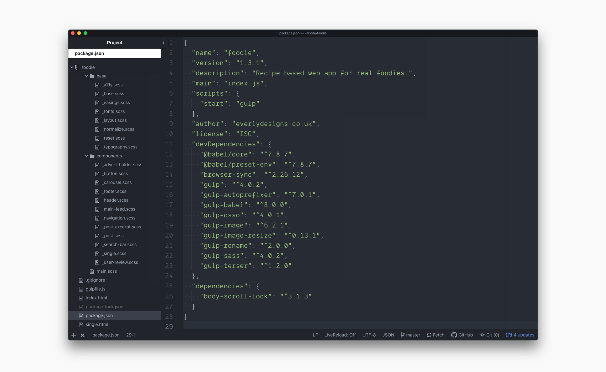606x372 pixels.
Task: Collapse the base folder chevron
Action: tap(86, 76)
